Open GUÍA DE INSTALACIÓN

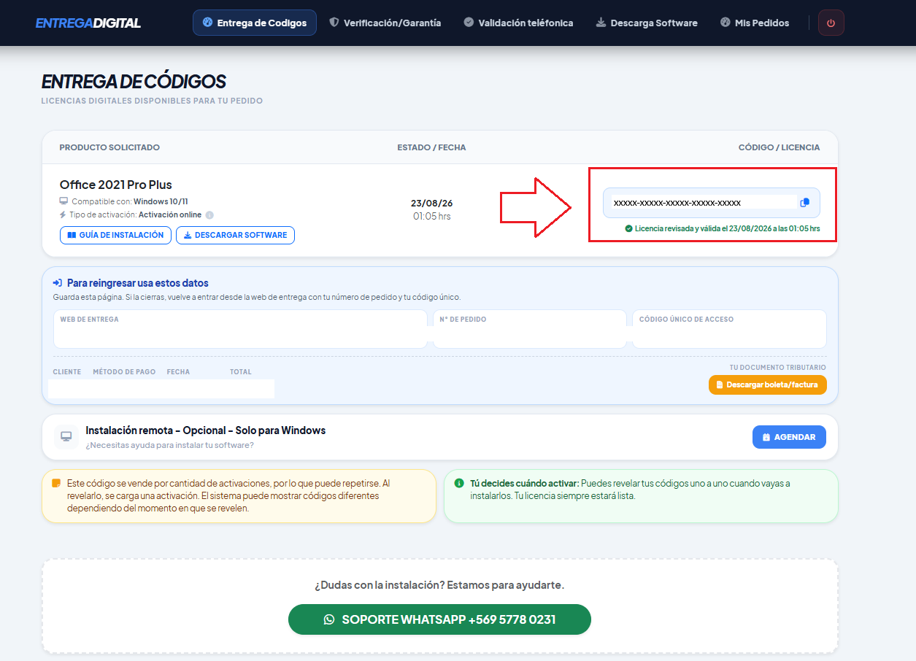[x=116, y=235]
